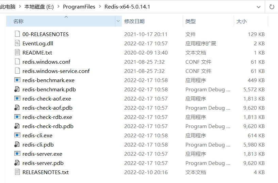The height and width of the screenshot is (183, 278).
Task: Sort files by 修改日期 column header
Action: coord(134,21)
